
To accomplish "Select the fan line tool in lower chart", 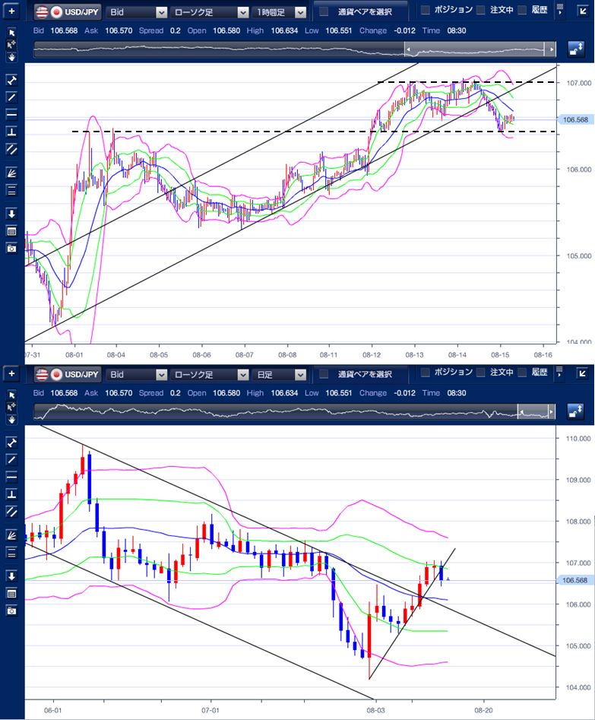I will pos(11,534).
